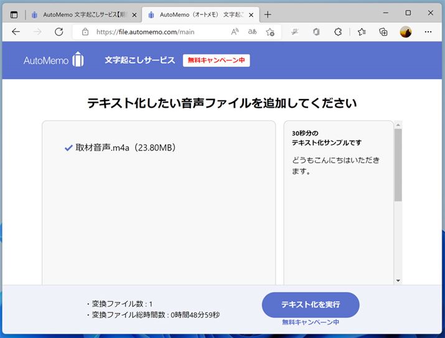Close the active AutoMemo（オートメモ） tab
Image resolution: width=445 pixels, height=338 pixels.
tap(251, 15)
